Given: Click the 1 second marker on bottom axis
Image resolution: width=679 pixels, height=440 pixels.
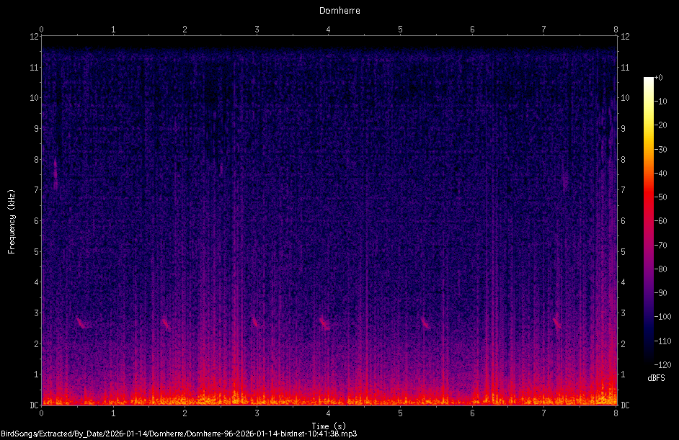Looking at the screenshot, I should coord(113,413).
